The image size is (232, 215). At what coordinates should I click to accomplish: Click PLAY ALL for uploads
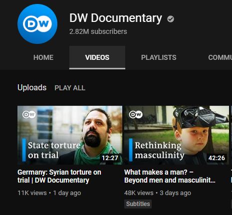coord(70,88)
